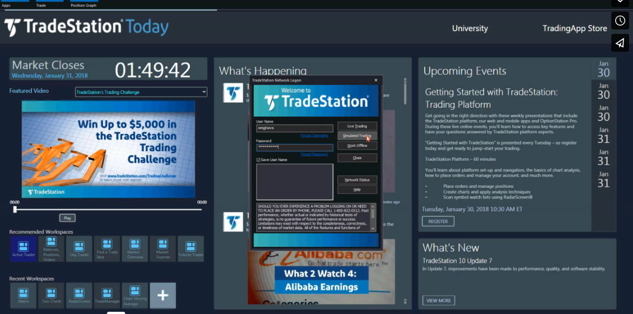Image resolution: width=633 pixels, height=314 pixels.
Task: Click the plus tile to add workspace
Action: 163,296
